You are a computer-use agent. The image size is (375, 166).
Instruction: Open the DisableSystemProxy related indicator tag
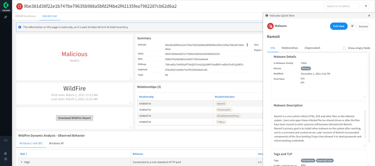(228, 116)
